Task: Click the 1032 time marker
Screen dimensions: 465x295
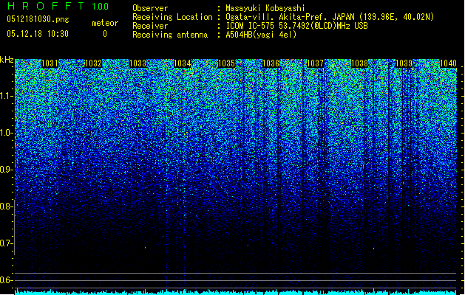Action: click(93, 63)
